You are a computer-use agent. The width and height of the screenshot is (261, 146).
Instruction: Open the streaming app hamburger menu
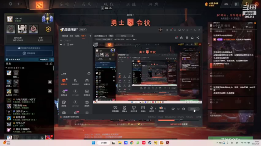point(187,30)
